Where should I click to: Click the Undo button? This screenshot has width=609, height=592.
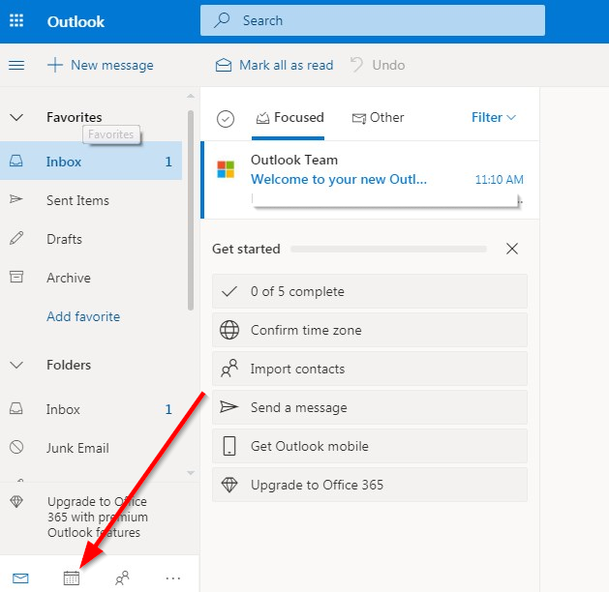click(x=378, y=65)
